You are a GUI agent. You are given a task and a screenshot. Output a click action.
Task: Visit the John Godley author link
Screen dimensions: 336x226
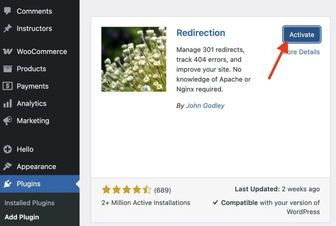click(x=205, y=106)
